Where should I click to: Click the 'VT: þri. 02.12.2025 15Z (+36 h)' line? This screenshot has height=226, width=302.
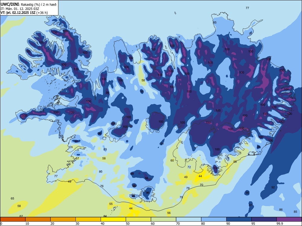pyautogui.click(x=24, y=13)
